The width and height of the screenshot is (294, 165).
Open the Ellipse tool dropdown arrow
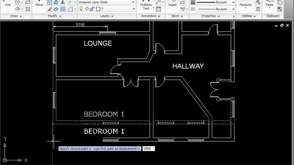click(22, 9)
